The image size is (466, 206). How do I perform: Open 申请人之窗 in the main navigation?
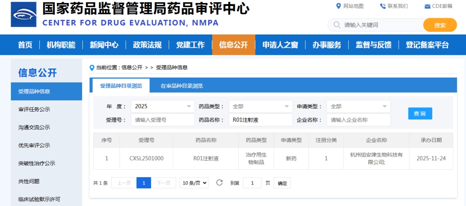pos(280,45)
